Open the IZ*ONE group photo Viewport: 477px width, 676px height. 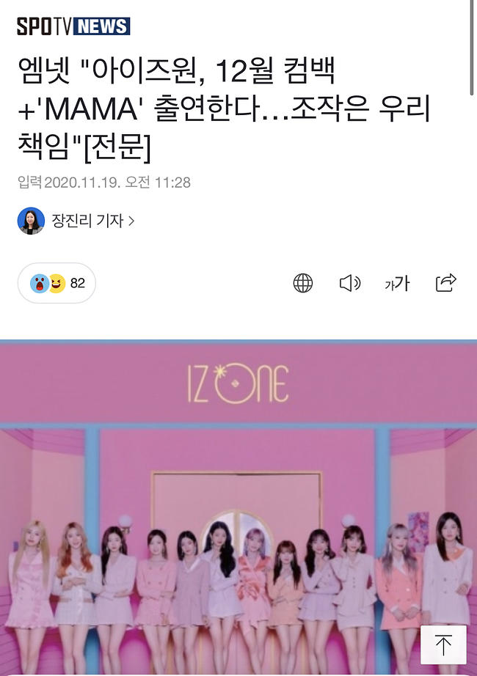tap(238, 507)
